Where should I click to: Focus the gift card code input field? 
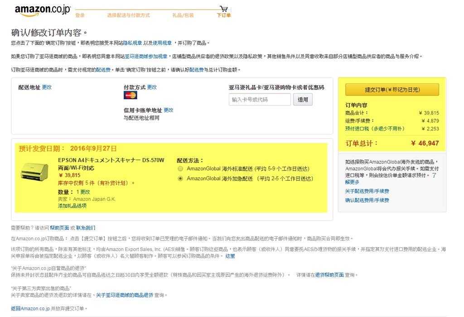click(260, 100)
